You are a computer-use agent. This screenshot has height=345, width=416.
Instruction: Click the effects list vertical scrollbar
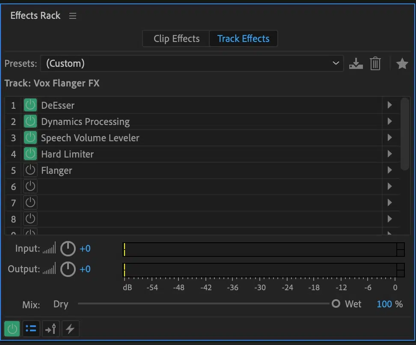pyautogui.click(x=405, y=134)
